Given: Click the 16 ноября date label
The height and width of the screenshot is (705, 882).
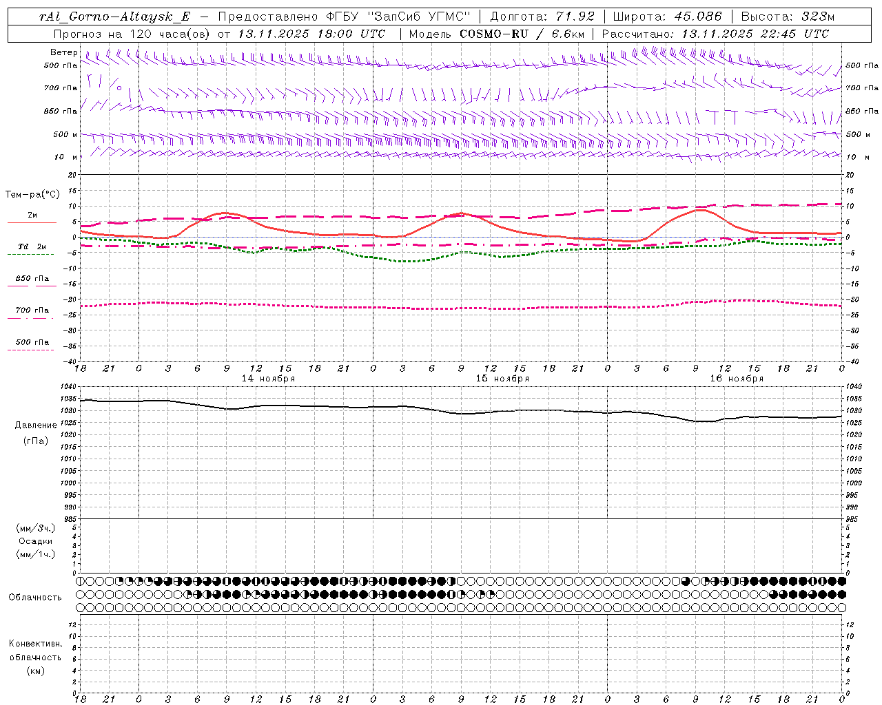Looking at the screenshot, I should [737, 379].
